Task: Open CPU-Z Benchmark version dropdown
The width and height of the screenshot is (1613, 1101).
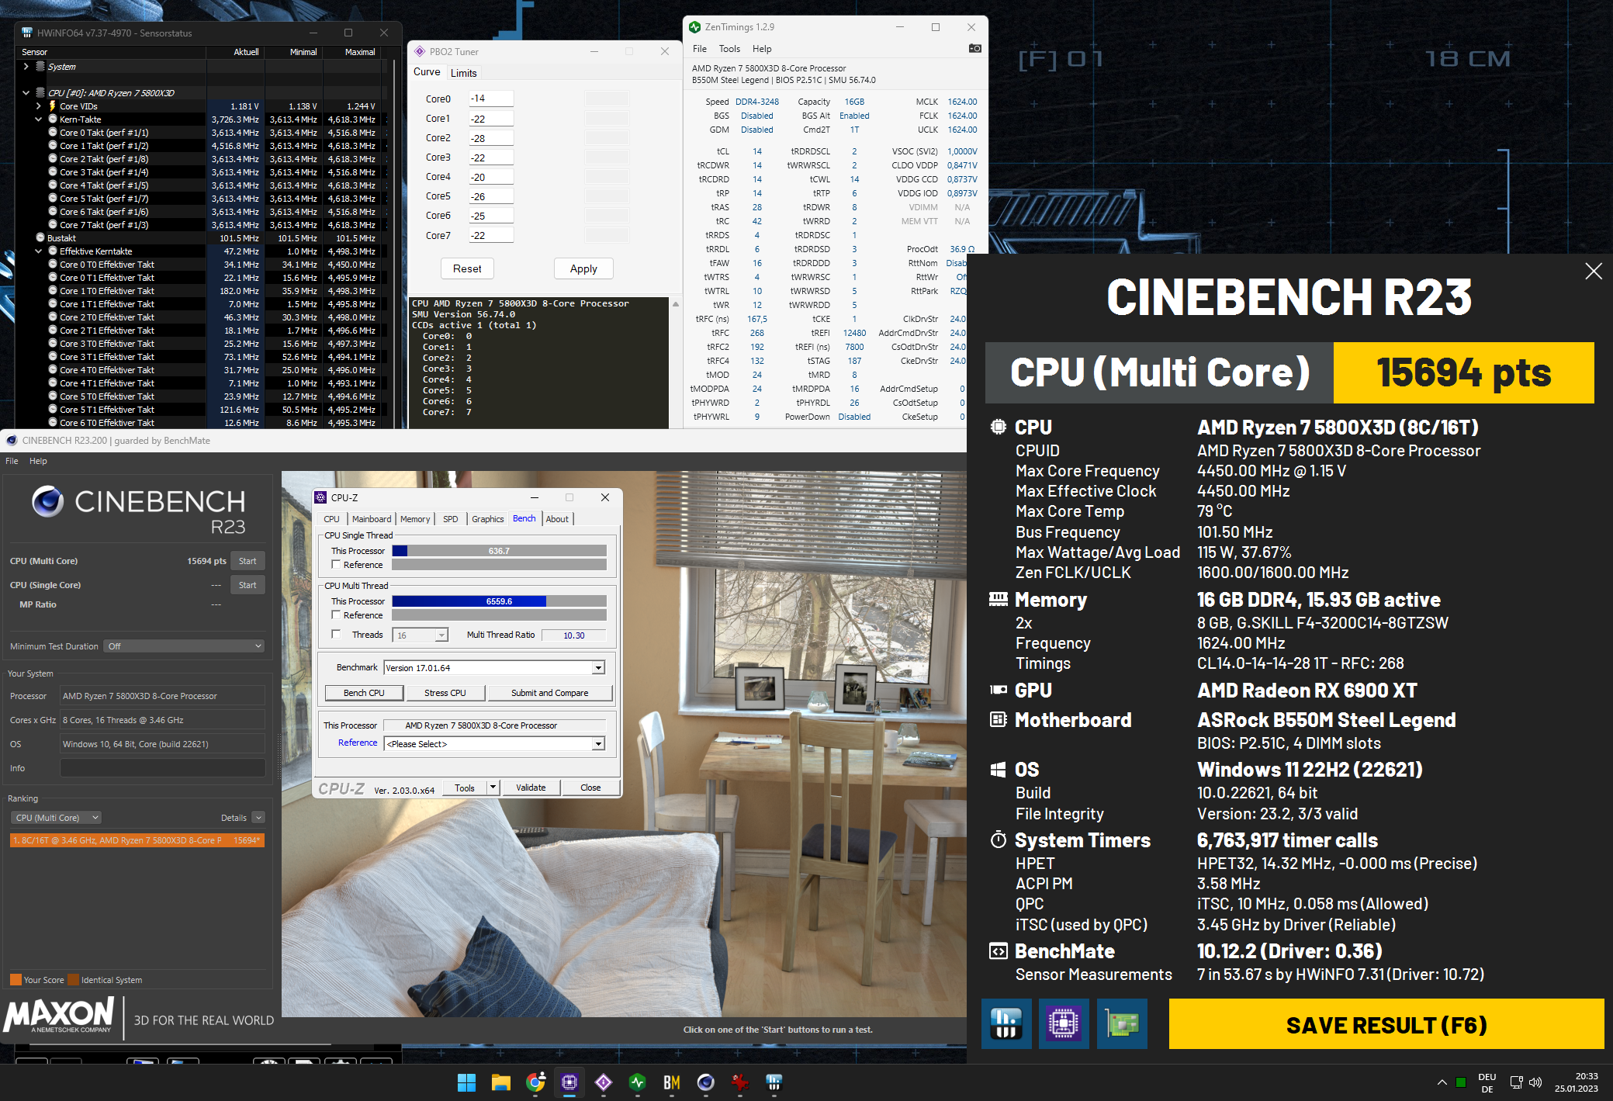Action: [x=598, y=668]
